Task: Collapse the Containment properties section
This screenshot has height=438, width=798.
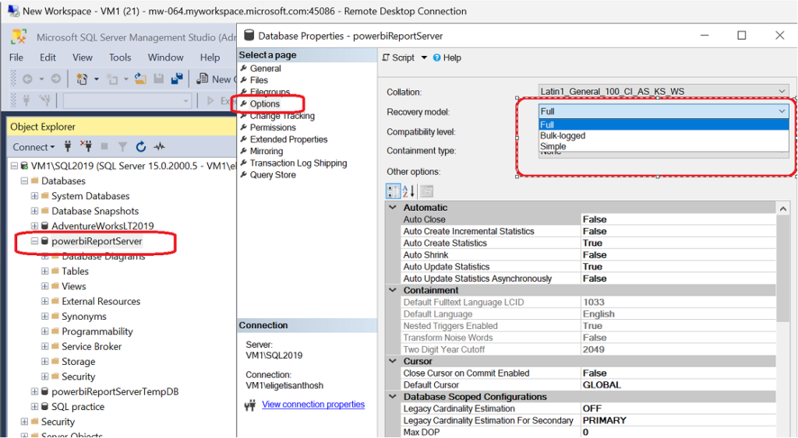Action: pyautogui.click(x=393, y=290)
